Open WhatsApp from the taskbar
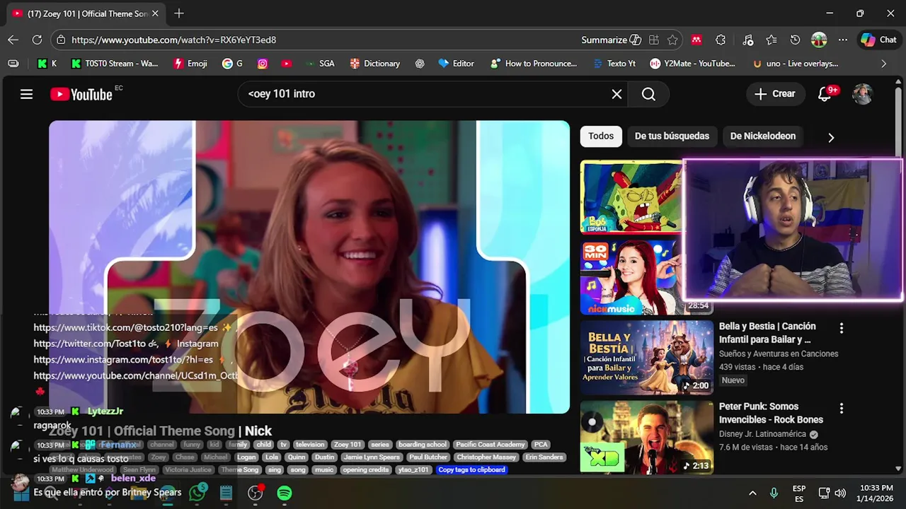The width and height of the screenshot is (906, 509). coord(197,493)
